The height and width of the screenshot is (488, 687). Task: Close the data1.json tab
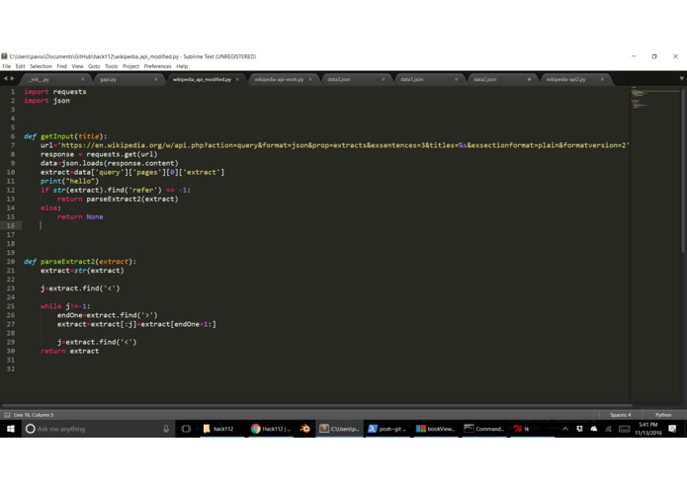coord(456,80)
